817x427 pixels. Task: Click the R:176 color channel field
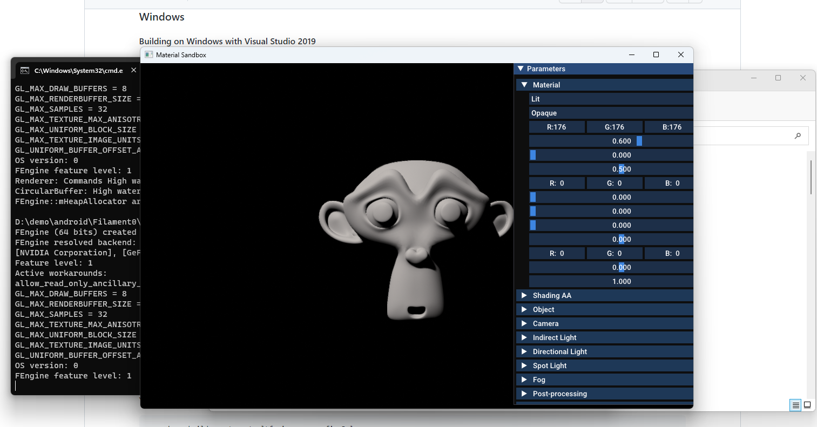tap(557, 127)
